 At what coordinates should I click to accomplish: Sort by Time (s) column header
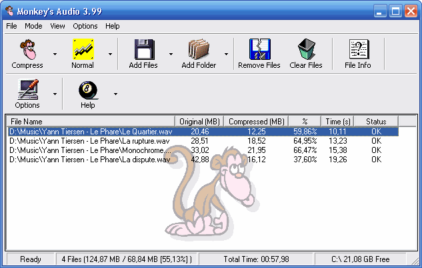337,122
